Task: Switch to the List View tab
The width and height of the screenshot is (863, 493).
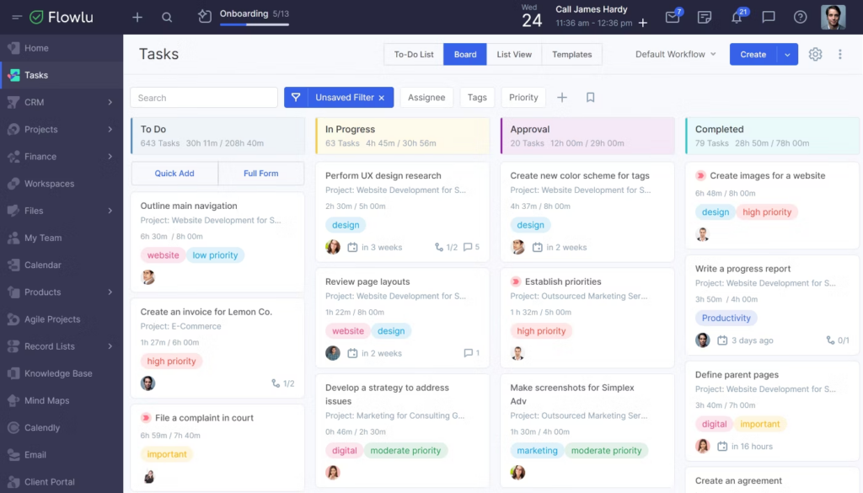Action: [514, 54]
